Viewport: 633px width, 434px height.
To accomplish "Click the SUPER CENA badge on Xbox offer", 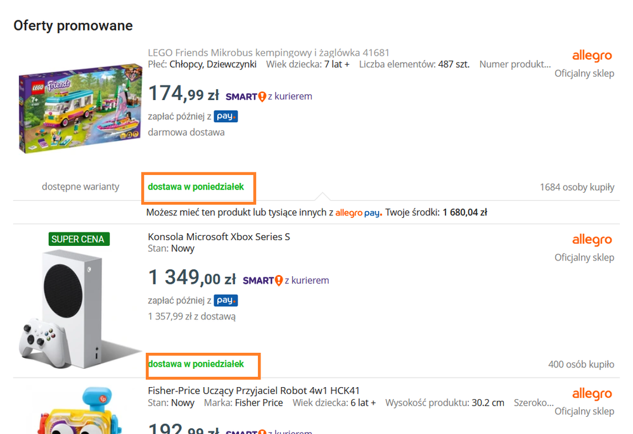I will pos(79,239).
